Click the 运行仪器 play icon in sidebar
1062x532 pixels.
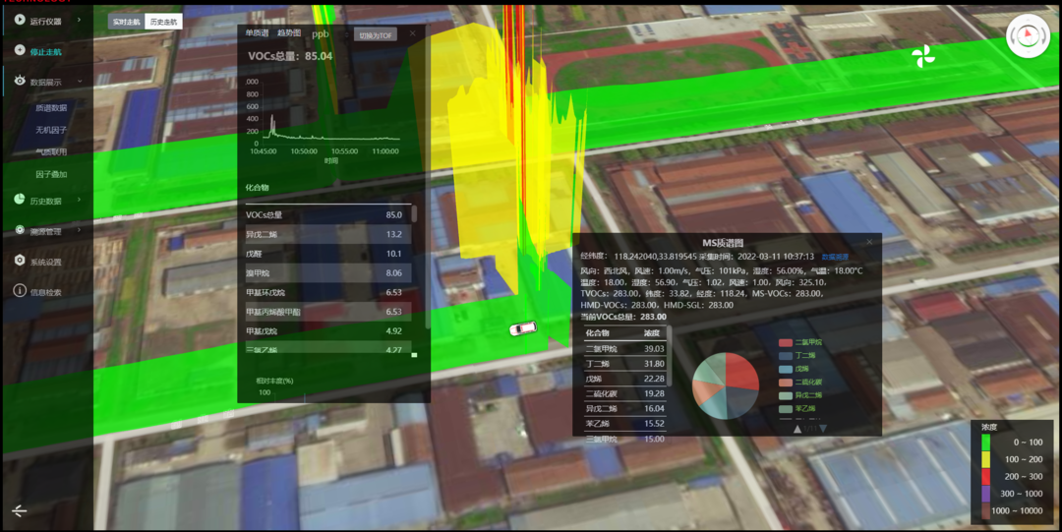click(x=20, y=20)
